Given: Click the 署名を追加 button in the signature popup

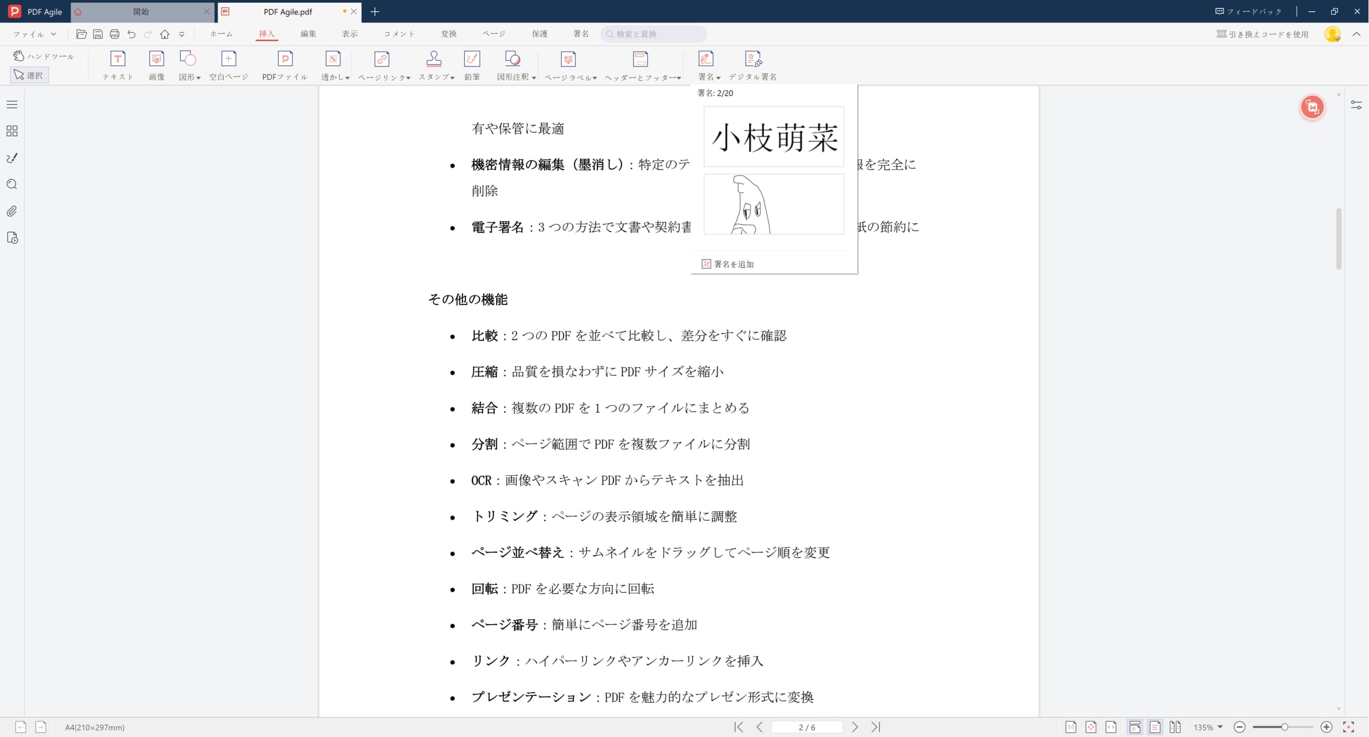Looking at the screenshot, I should (727, 263).
